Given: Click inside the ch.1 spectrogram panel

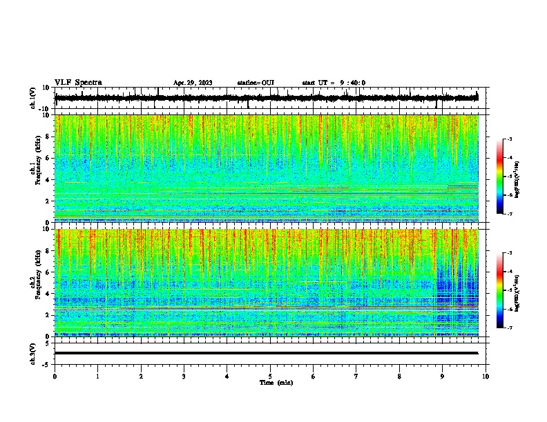Looking at the screenshot, I should tap(267, 168).
